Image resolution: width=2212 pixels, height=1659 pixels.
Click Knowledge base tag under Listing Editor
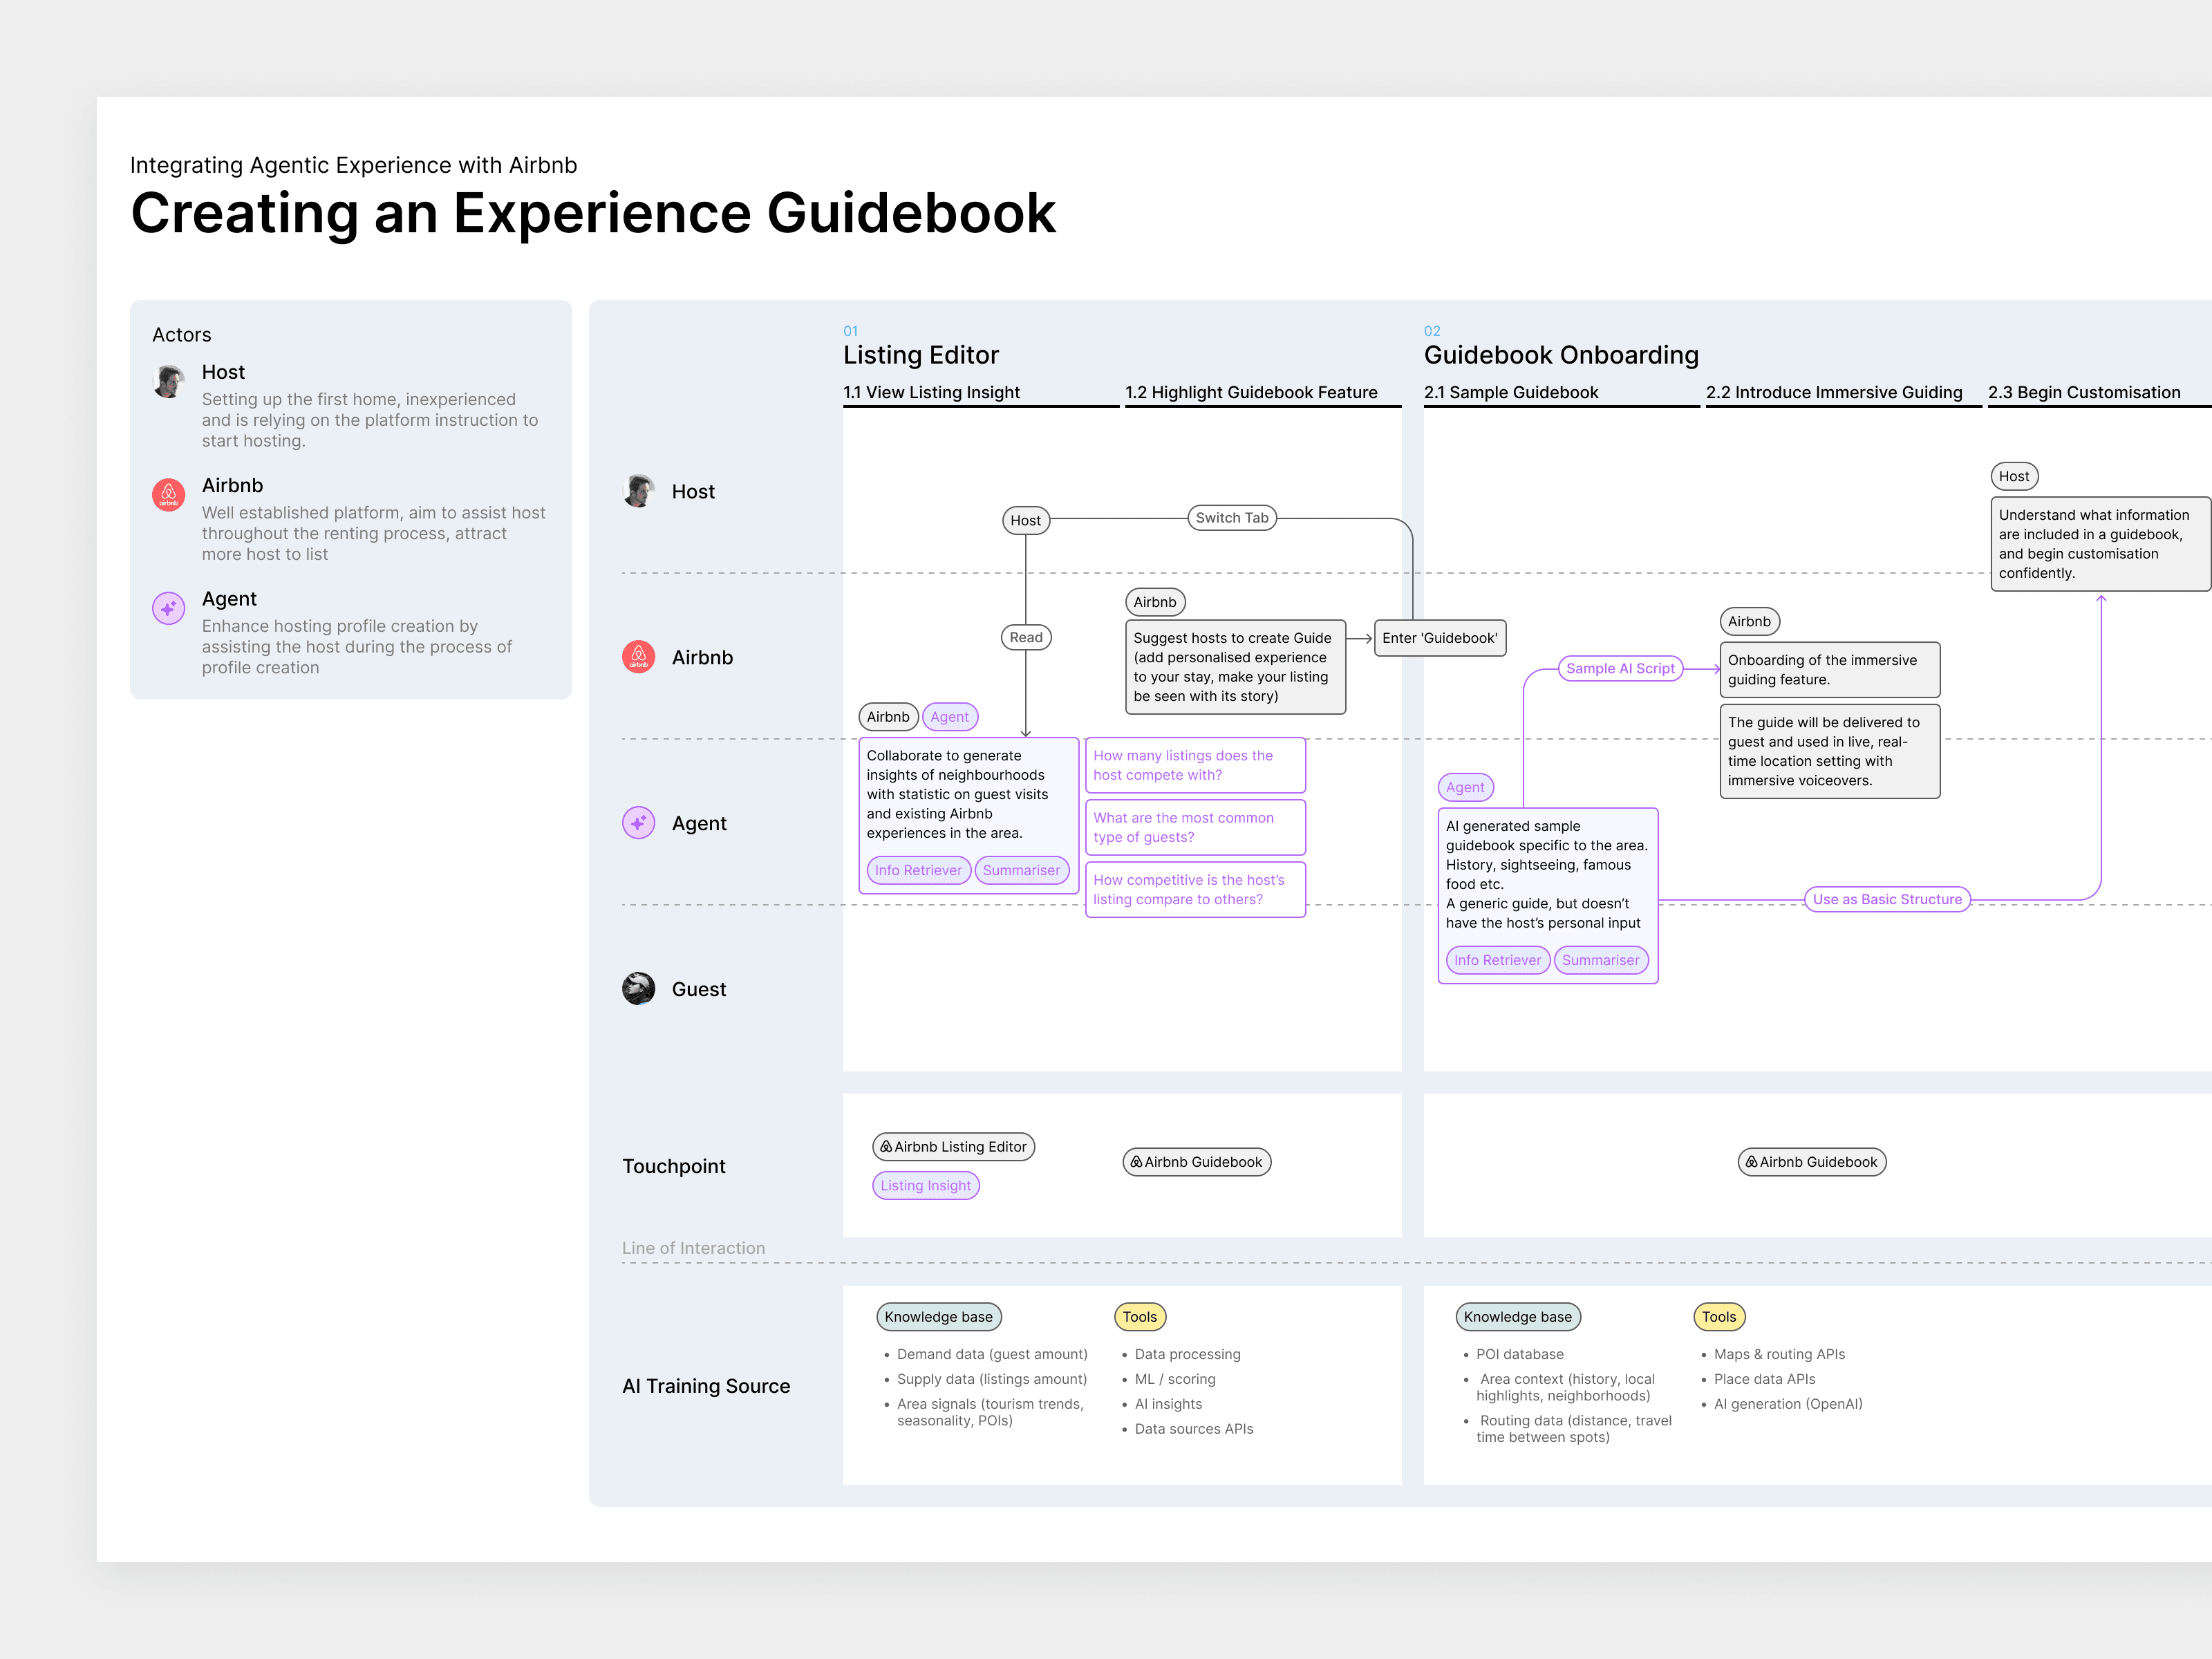pyautogui.click(x=938, y=1317)
